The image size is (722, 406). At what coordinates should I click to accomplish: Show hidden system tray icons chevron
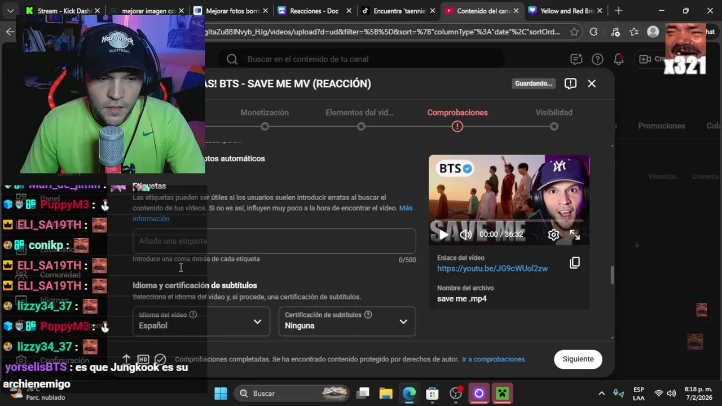point(601,394)
